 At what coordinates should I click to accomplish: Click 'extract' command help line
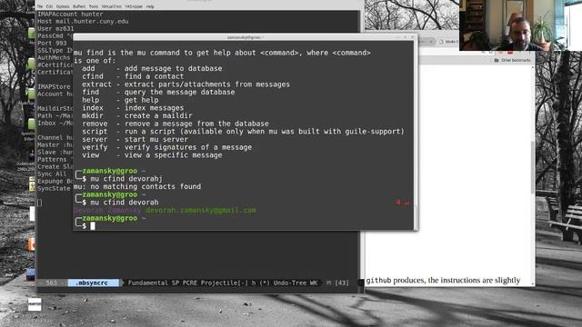[x=186, y=84]
